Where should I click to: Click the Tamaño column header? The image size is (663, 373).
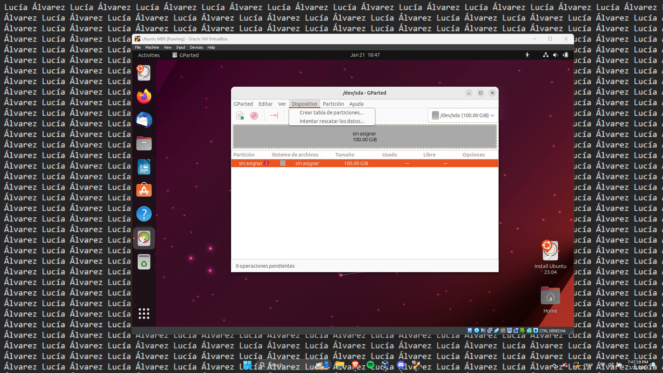[345, 155]
